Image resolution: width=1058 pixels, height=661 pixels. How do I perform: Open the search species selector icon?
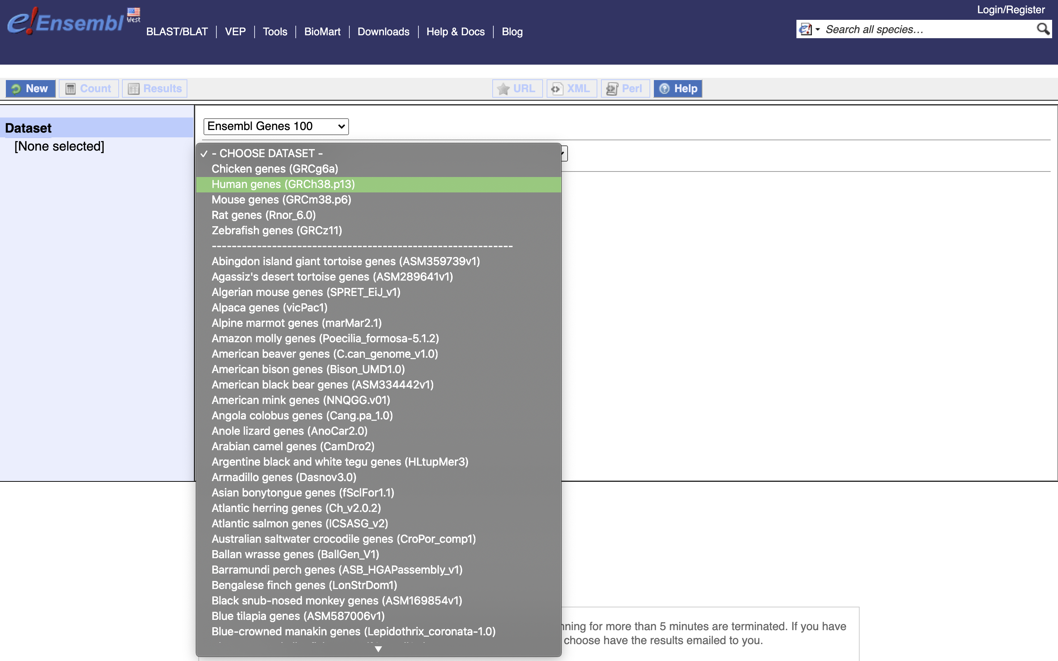coord(809,29)
